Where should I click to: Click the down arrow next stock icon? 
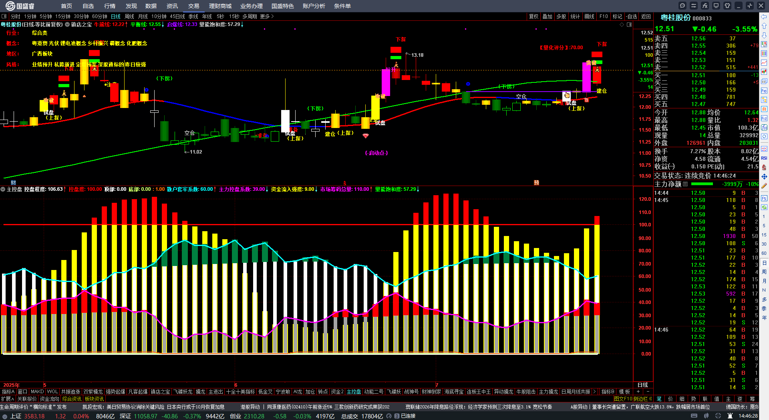764,35
